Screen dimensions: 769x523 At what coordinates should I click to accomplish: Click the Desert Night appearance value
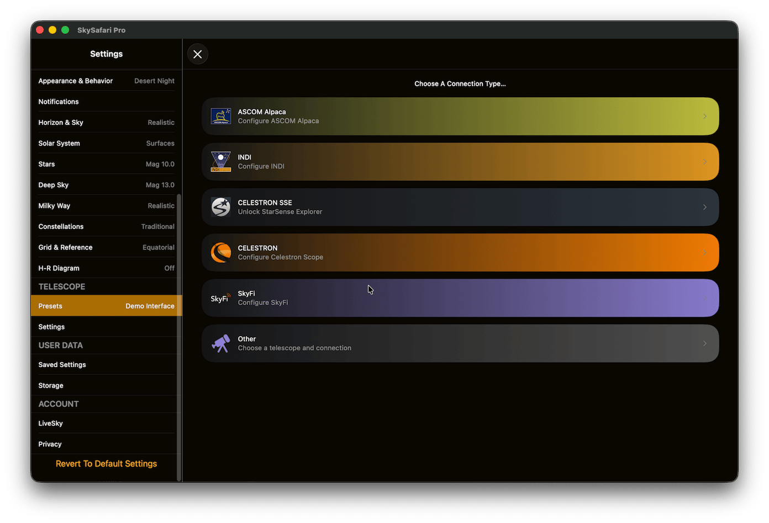(x=154, y=81)
